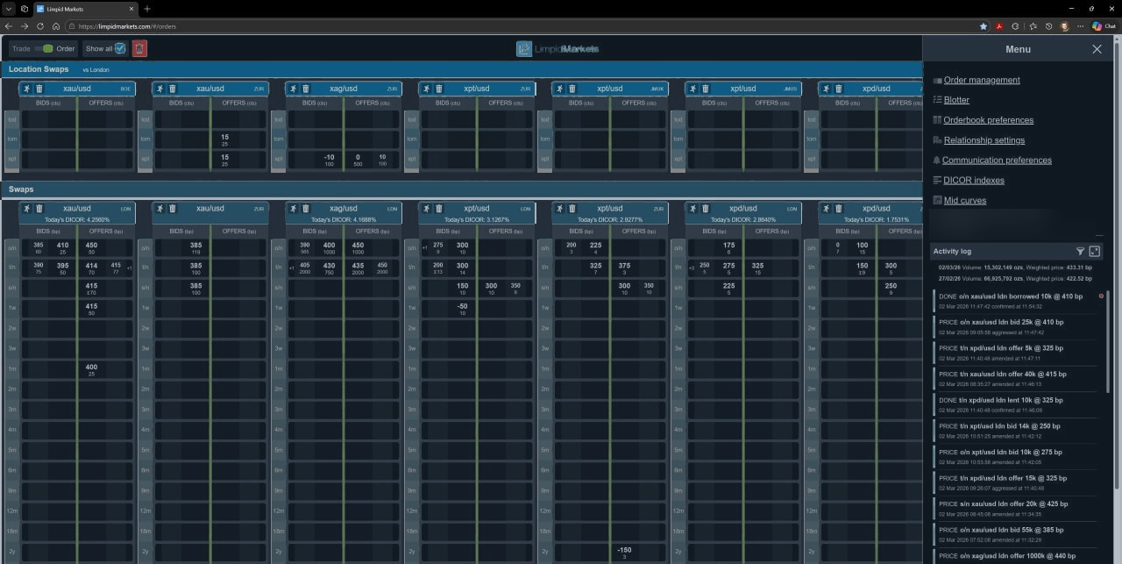Open the PRICE t/n xpd/usd ldn offer 5k entry
This screenshot has height=564, width=1122.
point(1016,353)
